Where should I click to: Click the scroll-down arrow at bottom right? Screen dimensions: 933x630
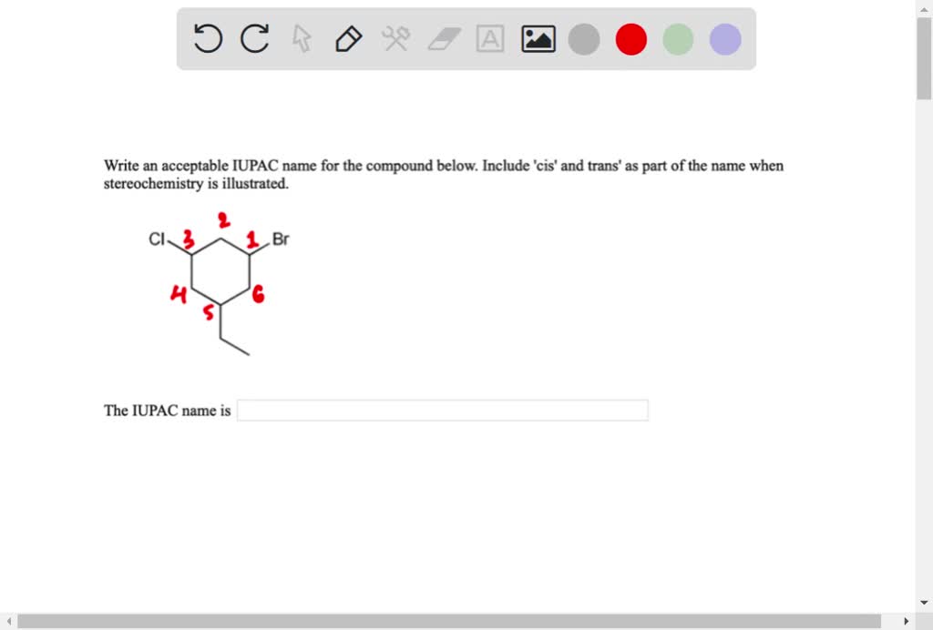922,602
